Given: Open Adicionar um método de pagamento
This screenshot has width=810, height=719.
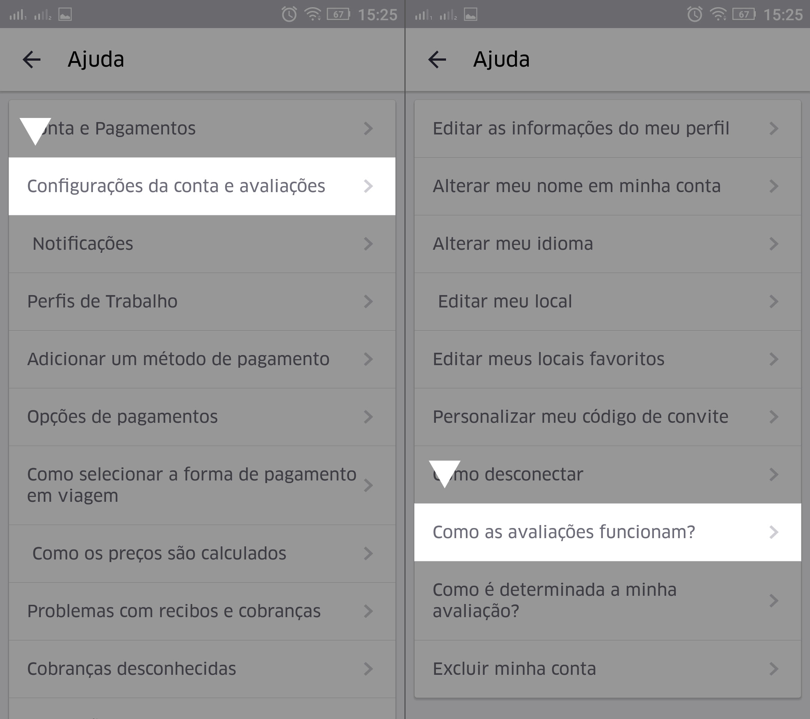Looking at the screenshot, I should click(x=178, y=359).
